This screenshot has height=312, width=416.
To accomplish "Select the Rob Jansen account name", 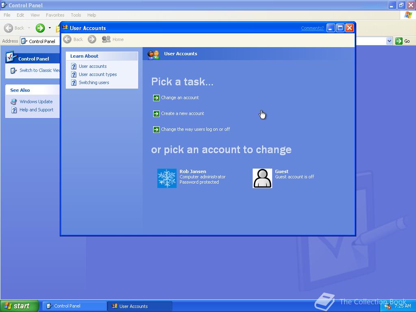I will tap(193, 171).
